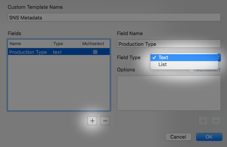Remove selected field with minus button under Fields
Screen dimensions: 227x147
(x=105, y=121)
